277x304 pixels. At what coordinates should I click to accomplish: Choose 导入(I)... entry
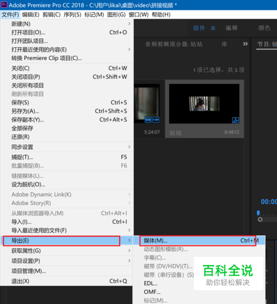[x=67, y=222]
